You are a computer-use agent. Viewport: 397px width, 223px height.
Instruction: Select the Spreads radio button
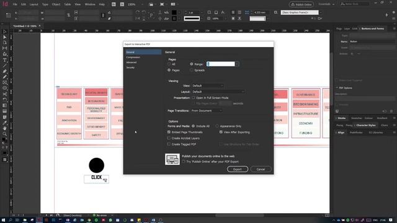coord(192,70)
